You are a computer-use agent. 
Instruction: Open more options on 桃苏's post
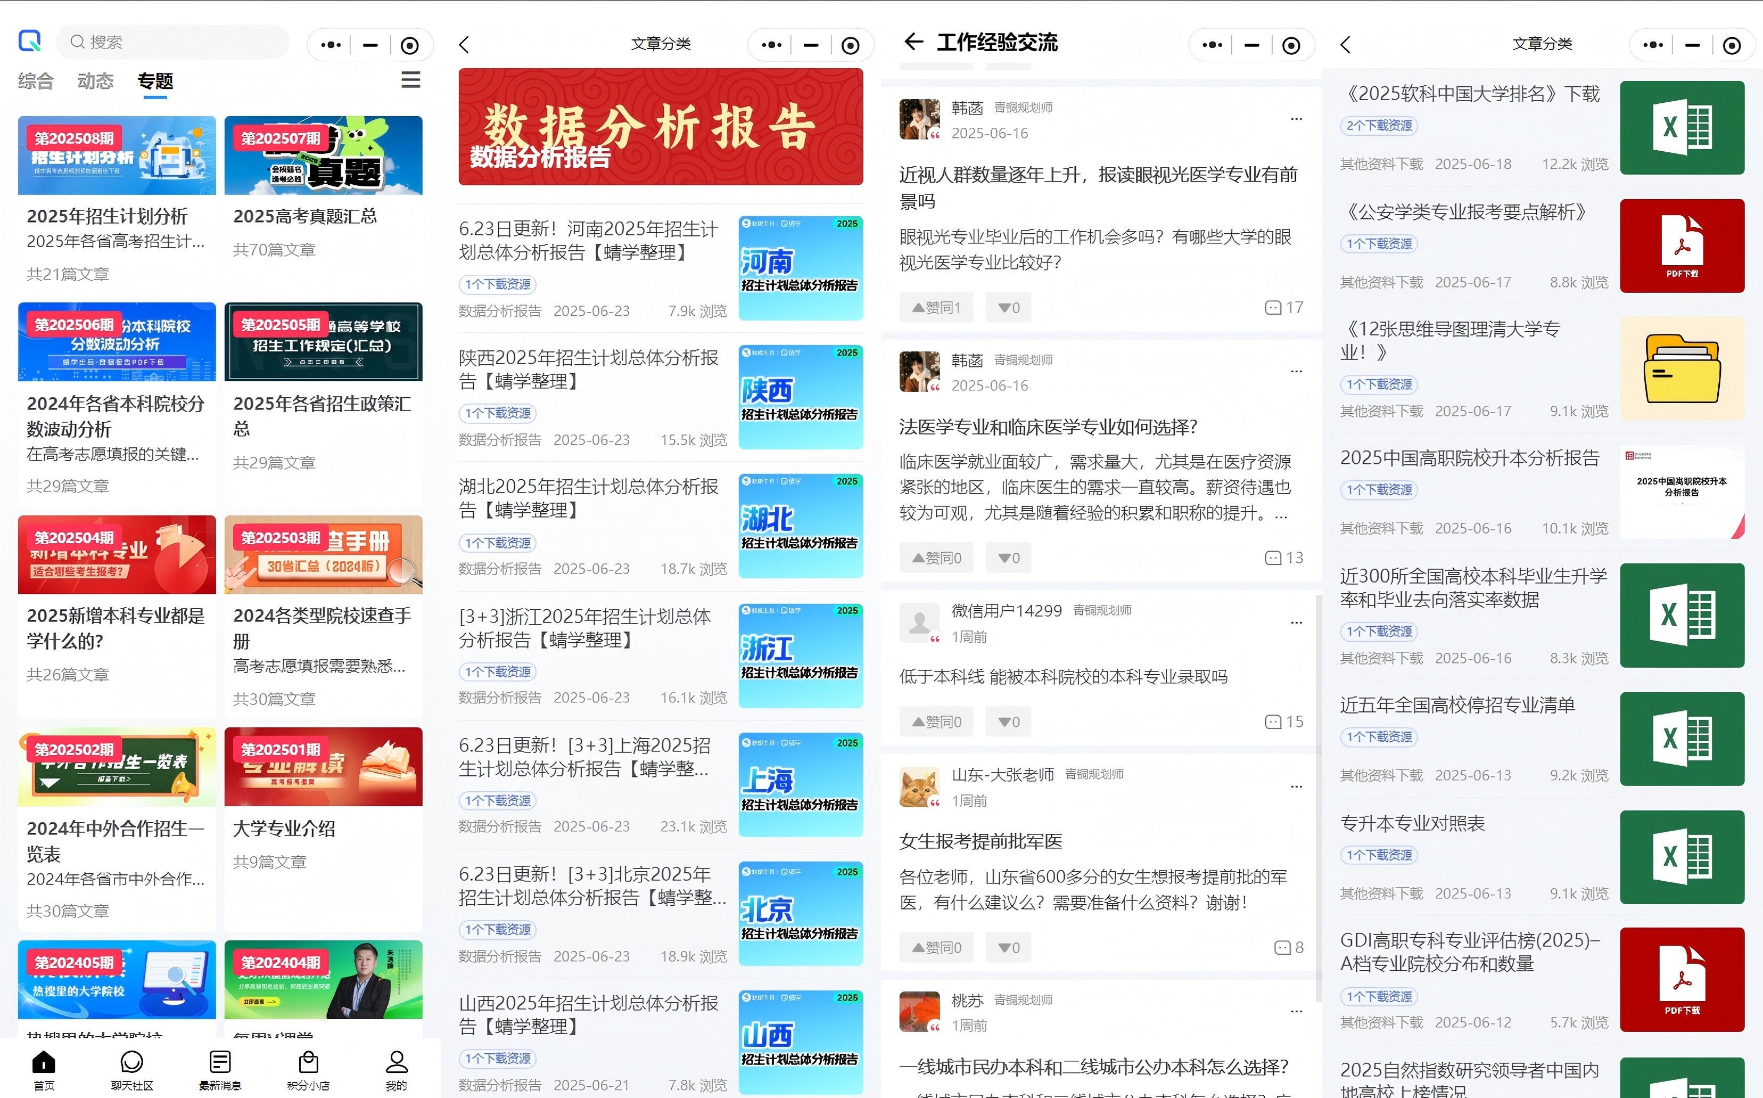coord(1296,1010)
